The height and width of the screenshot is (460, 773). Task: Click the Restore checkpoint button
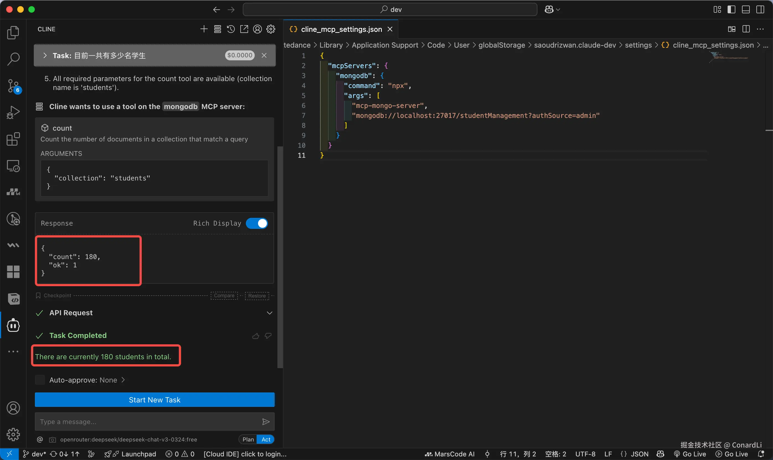pos(257,296)
